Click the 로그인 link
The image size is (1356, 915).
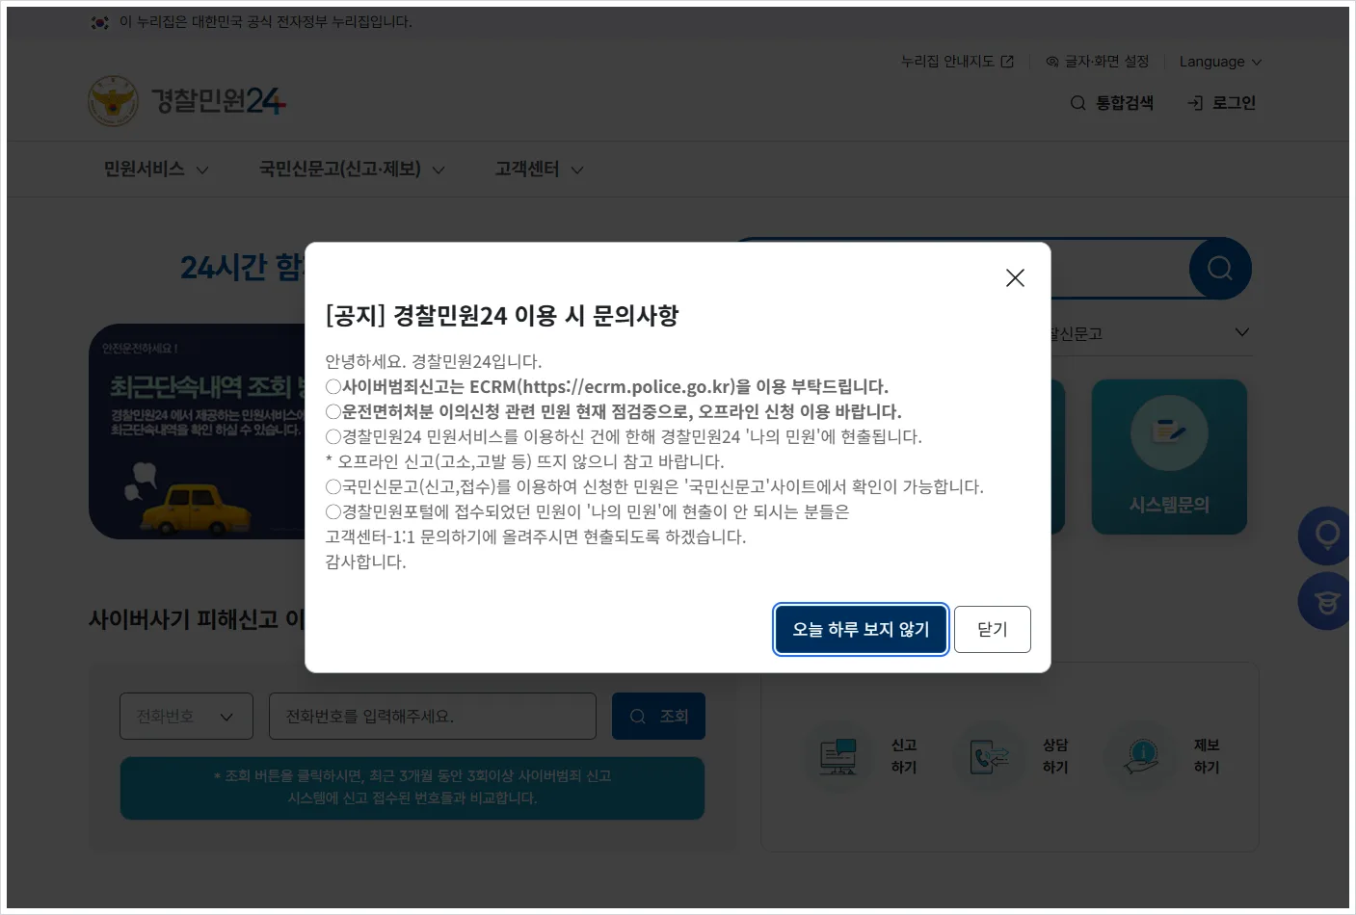(1222, 103)
